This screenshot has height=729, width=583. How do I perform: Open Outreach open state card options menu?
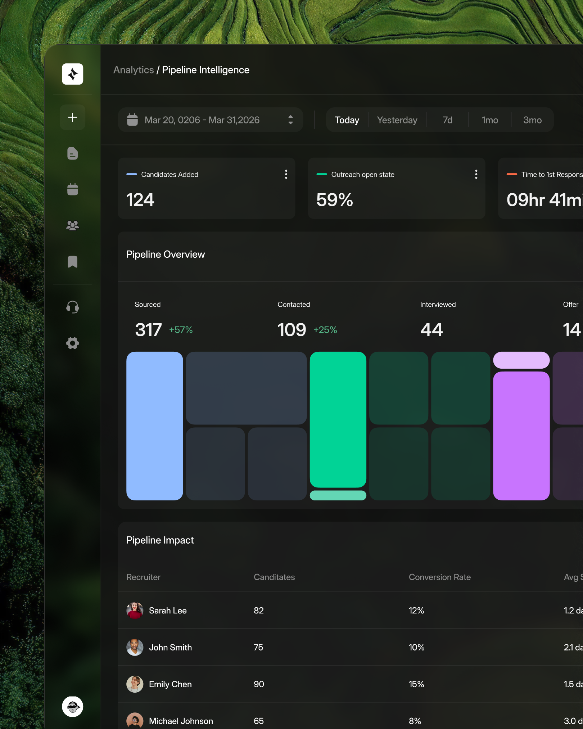tap(476, 175)
